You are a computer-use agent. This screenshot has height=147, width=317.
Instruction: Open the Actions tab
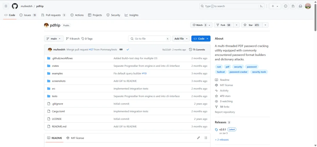point(77,15)
